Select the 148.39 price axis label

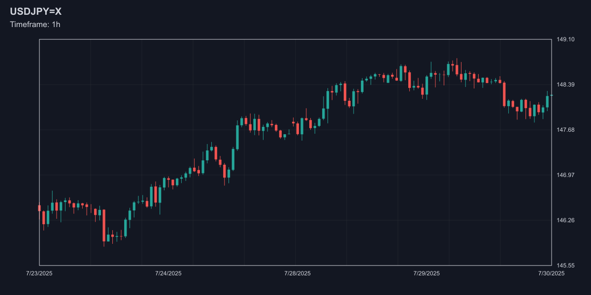pyautogui.click(x=565, y=85)
